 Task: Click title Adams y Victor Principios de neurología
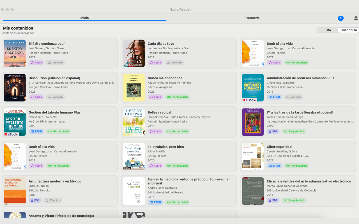tap(61, 216)
